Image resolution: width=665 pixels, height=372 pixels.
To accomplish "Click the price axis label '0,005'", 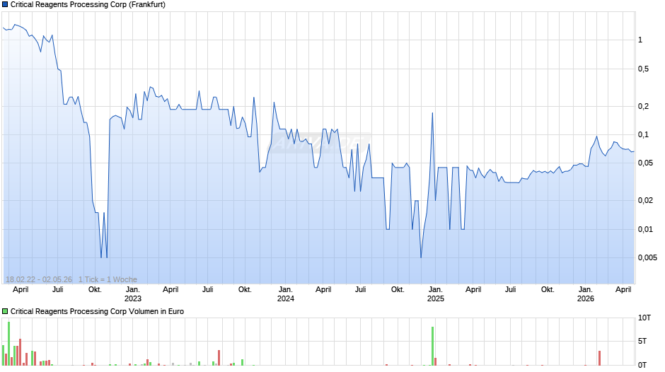I will pyautogui.click(x=647, y=257).
